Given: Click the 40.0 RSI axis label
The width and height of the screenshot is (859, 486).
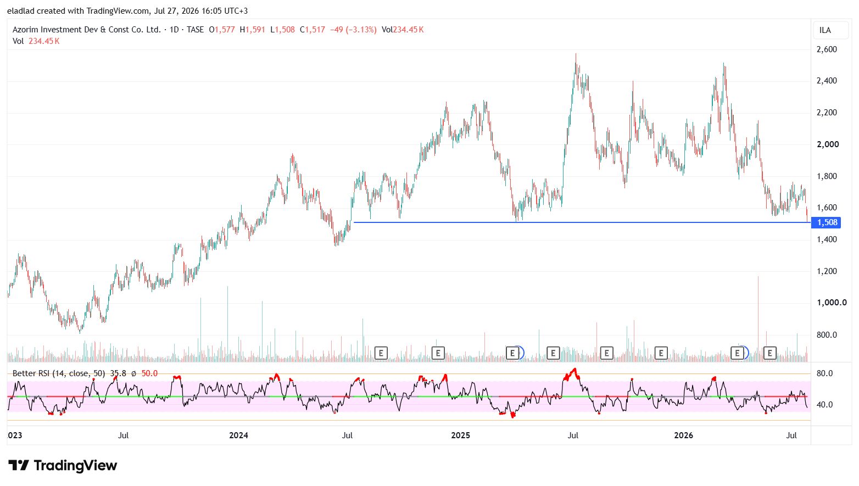Looking at the screenshot, I should tap(824, 405).
